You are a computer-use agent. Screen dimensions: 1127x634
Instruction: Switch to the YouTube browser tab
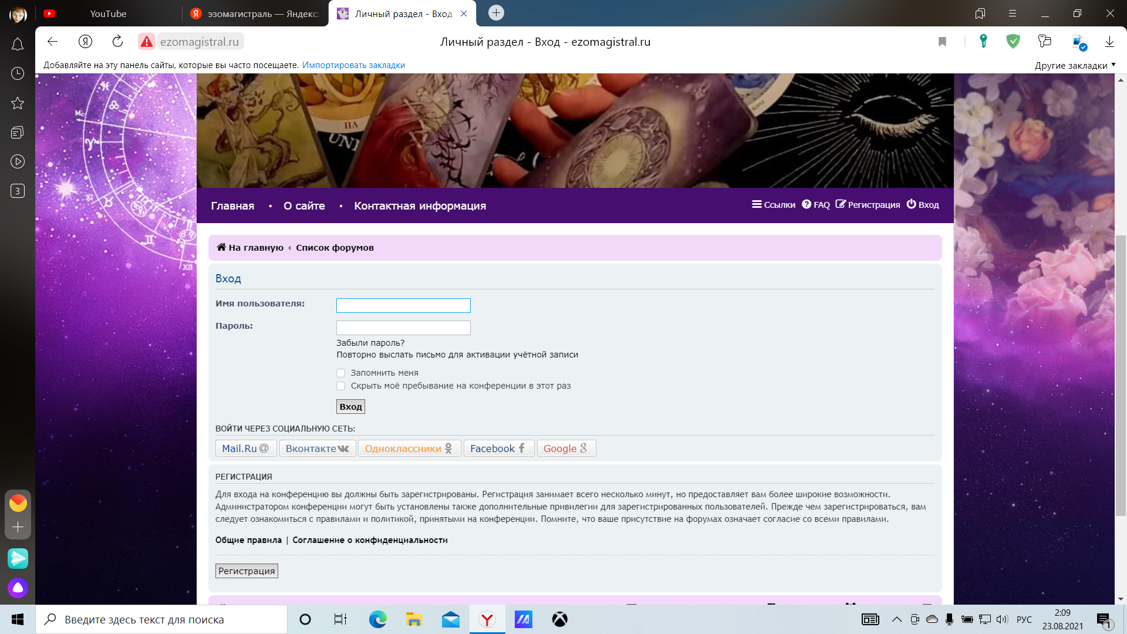point(108,14)
